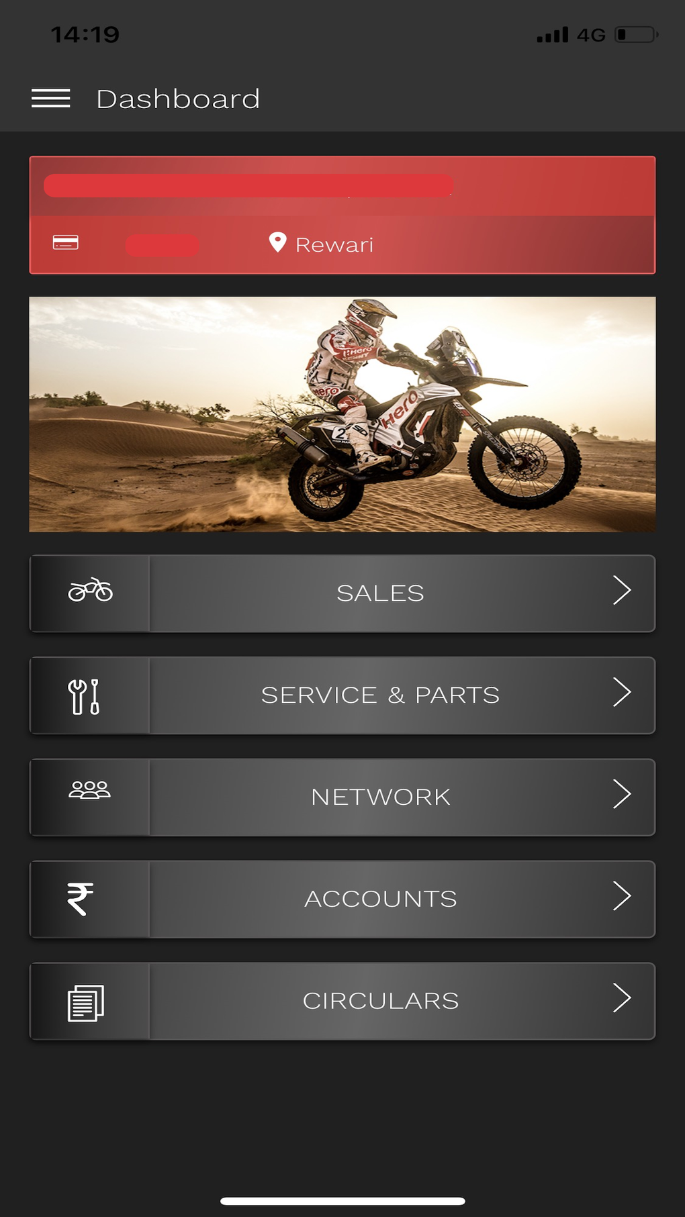Go to the ACCOUNTS section

coord(342,899)
